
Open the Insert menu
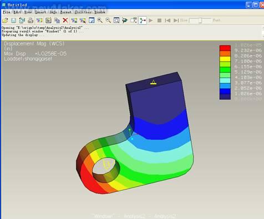[x=40, y=12]
